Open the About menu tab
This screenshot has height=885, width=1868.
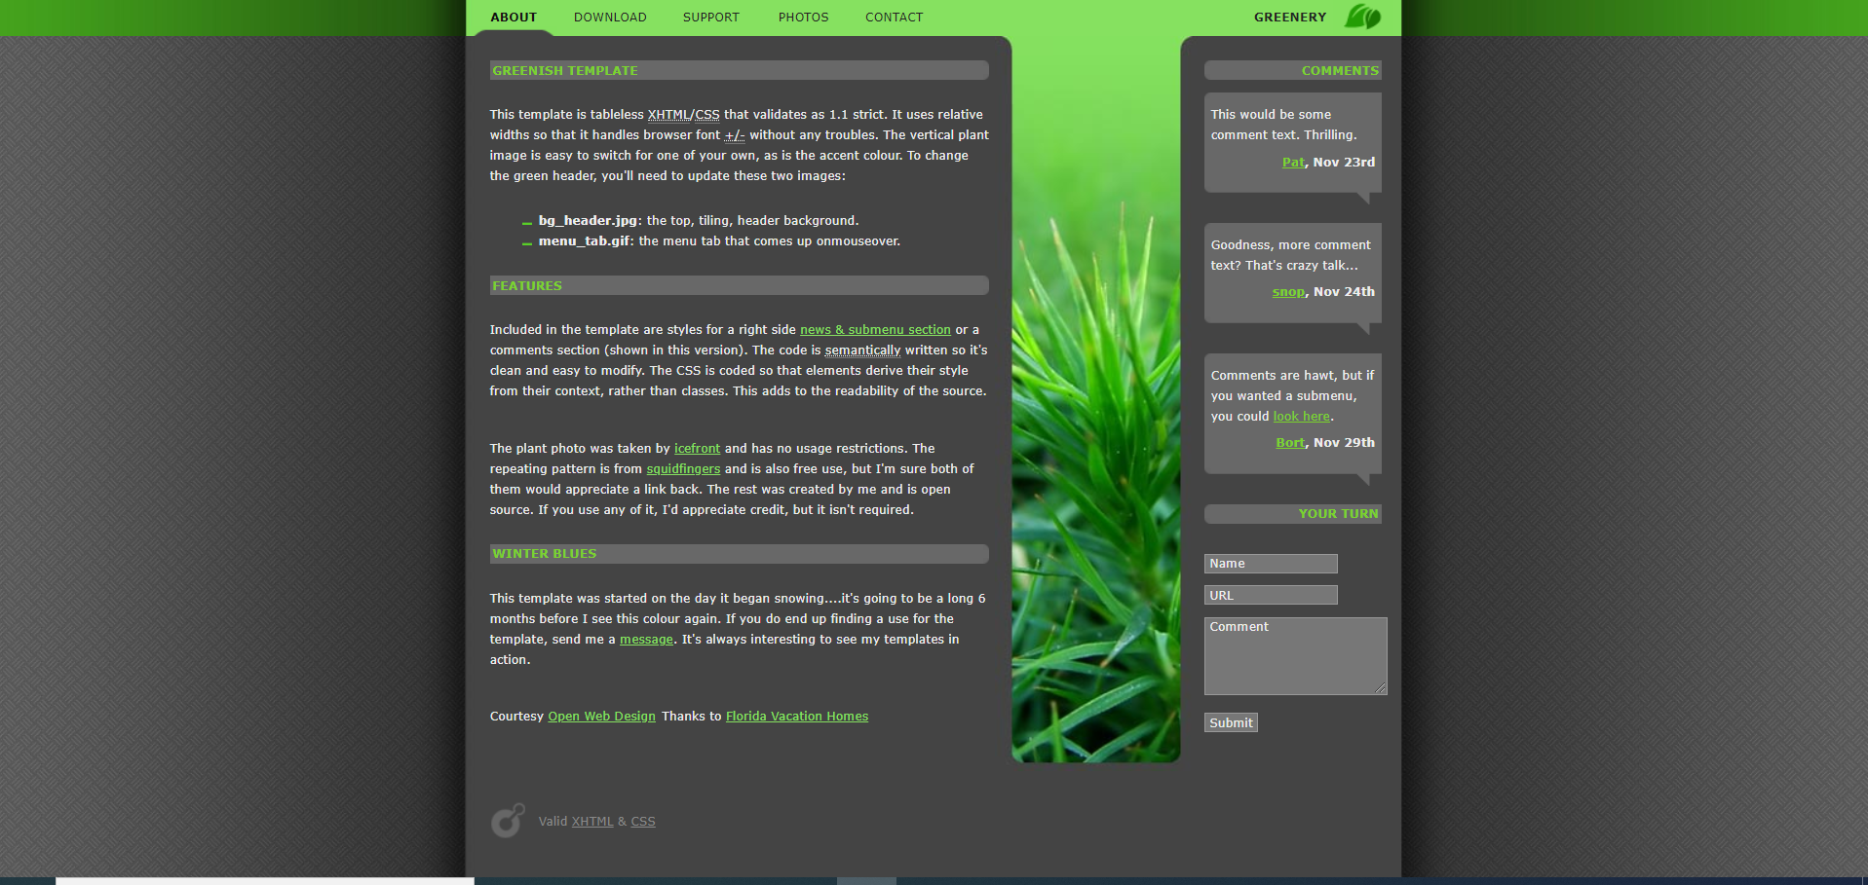click(x=514, y=18)
